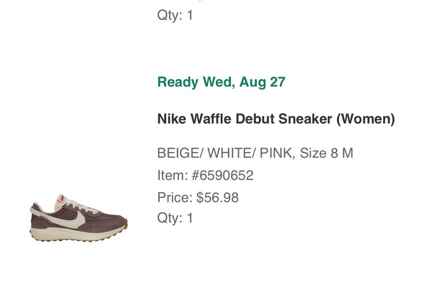Viewport: 444px width, 300px height.
Task: Click Qty: 1 below the price
Action: coord(175,218)
